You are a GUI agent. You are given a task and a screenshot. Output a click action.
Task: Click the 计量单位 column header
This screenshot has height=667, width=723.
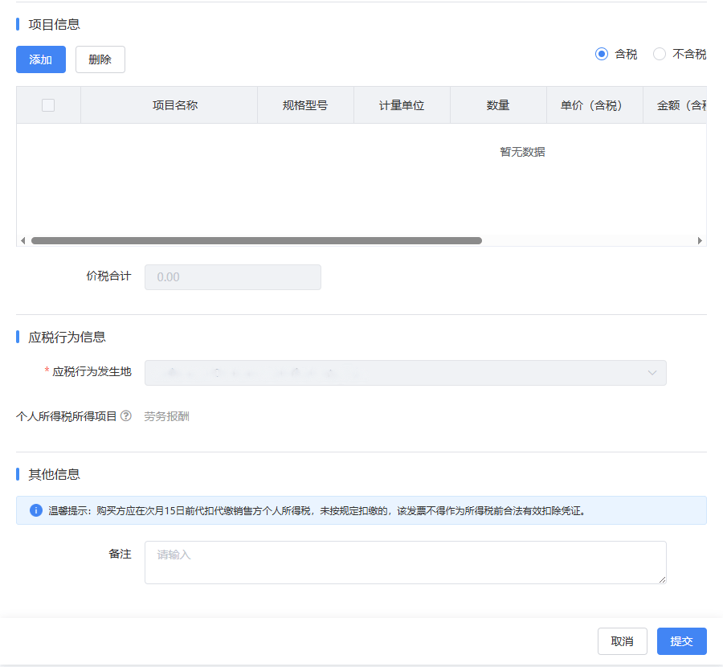coord(402,105)
